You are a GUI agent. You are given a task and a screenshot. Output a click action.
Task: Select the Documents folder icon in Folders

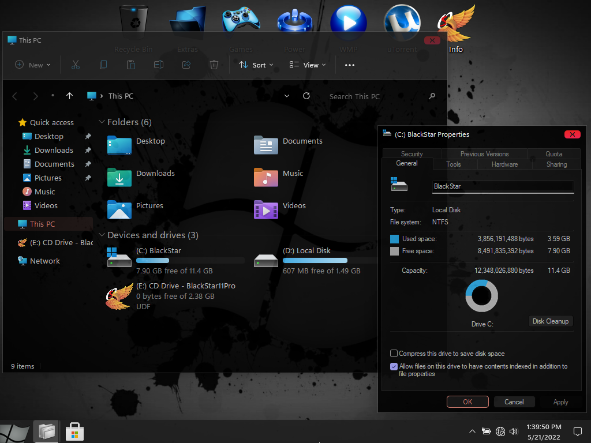(265, 145)
